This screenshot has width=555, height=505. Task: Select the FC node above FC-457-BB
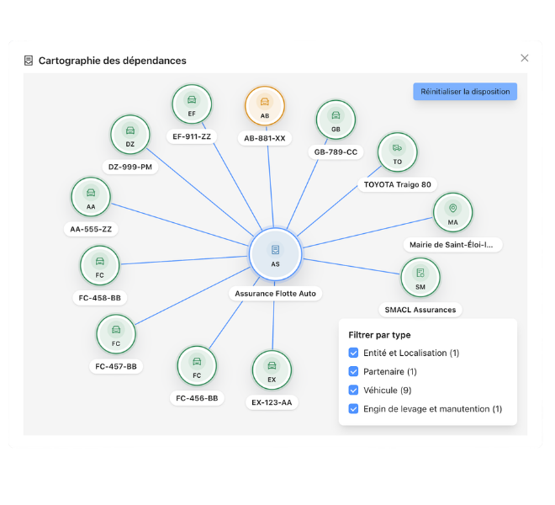coord(116,334)
